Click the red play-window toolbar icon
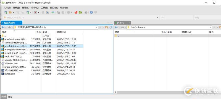Image resolution: width=221 pixels, height=99 pixels. coord(36,12)
